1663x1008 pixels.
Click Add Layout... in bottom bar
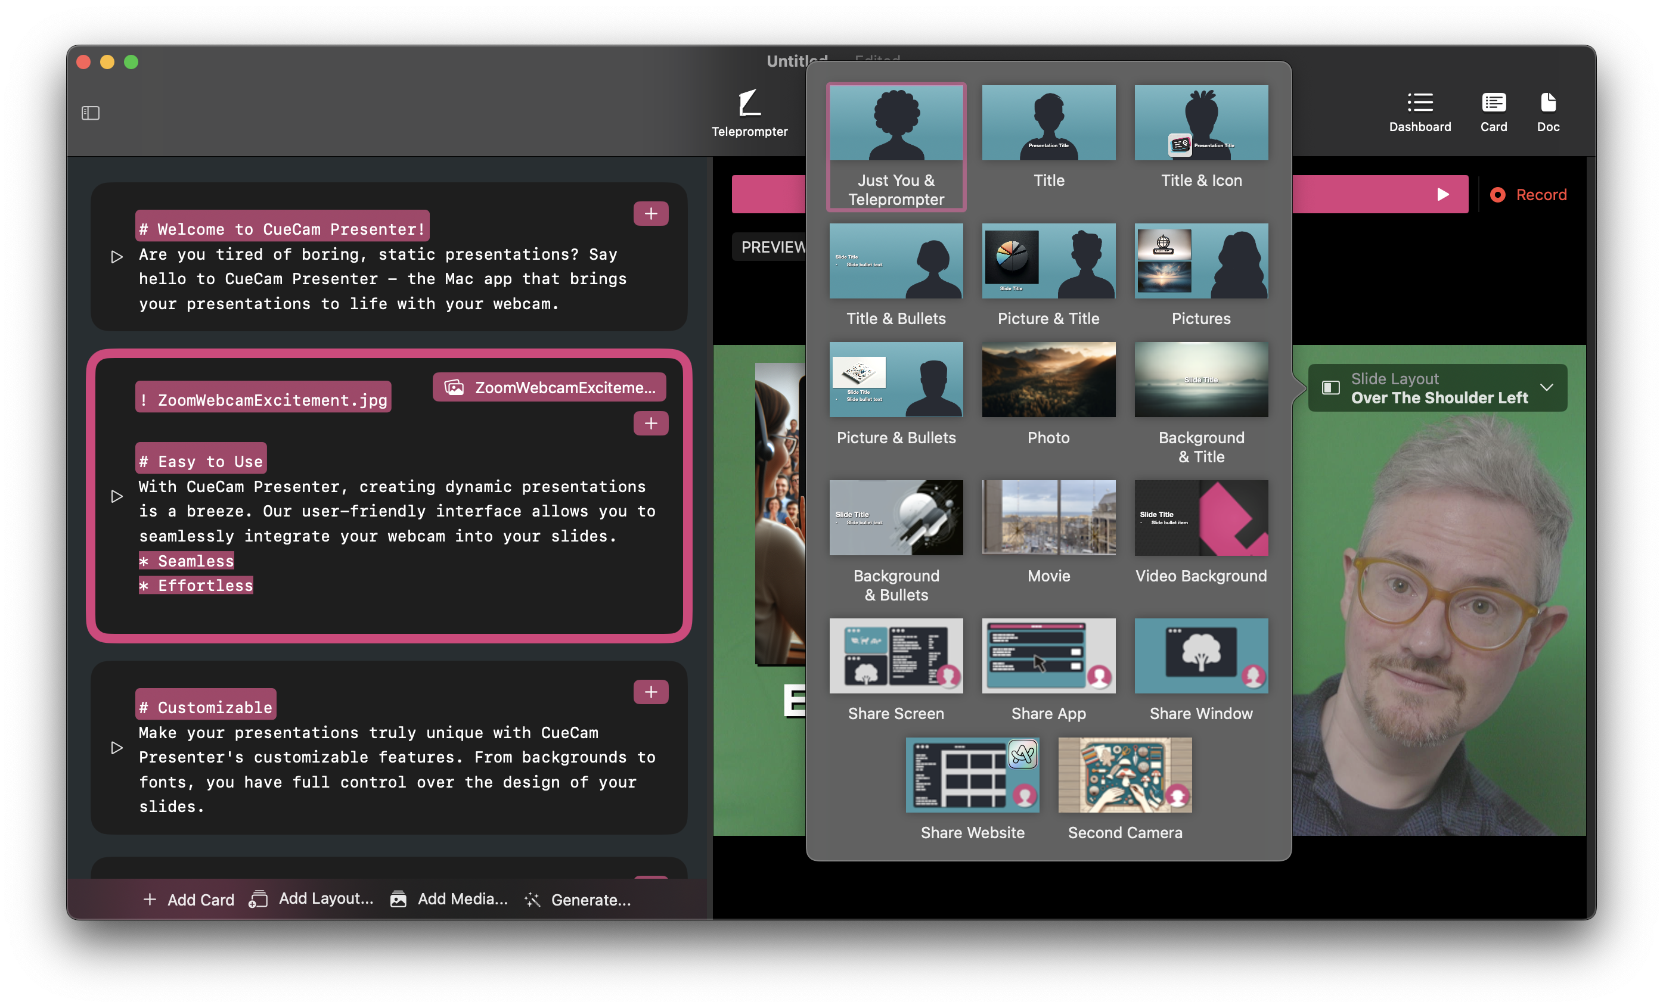pos(311,899)
